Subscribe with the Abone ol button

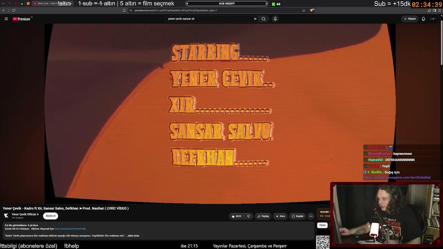click(x=51, y=216)
